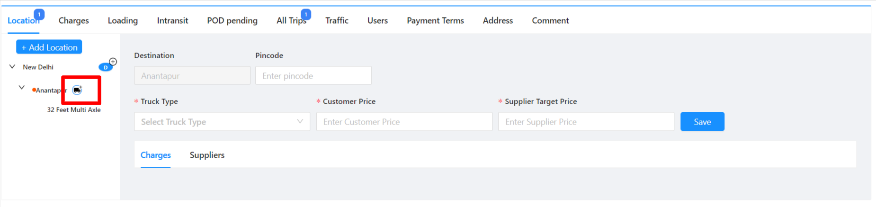Select Anantapur in the location tree

[49, 90]
